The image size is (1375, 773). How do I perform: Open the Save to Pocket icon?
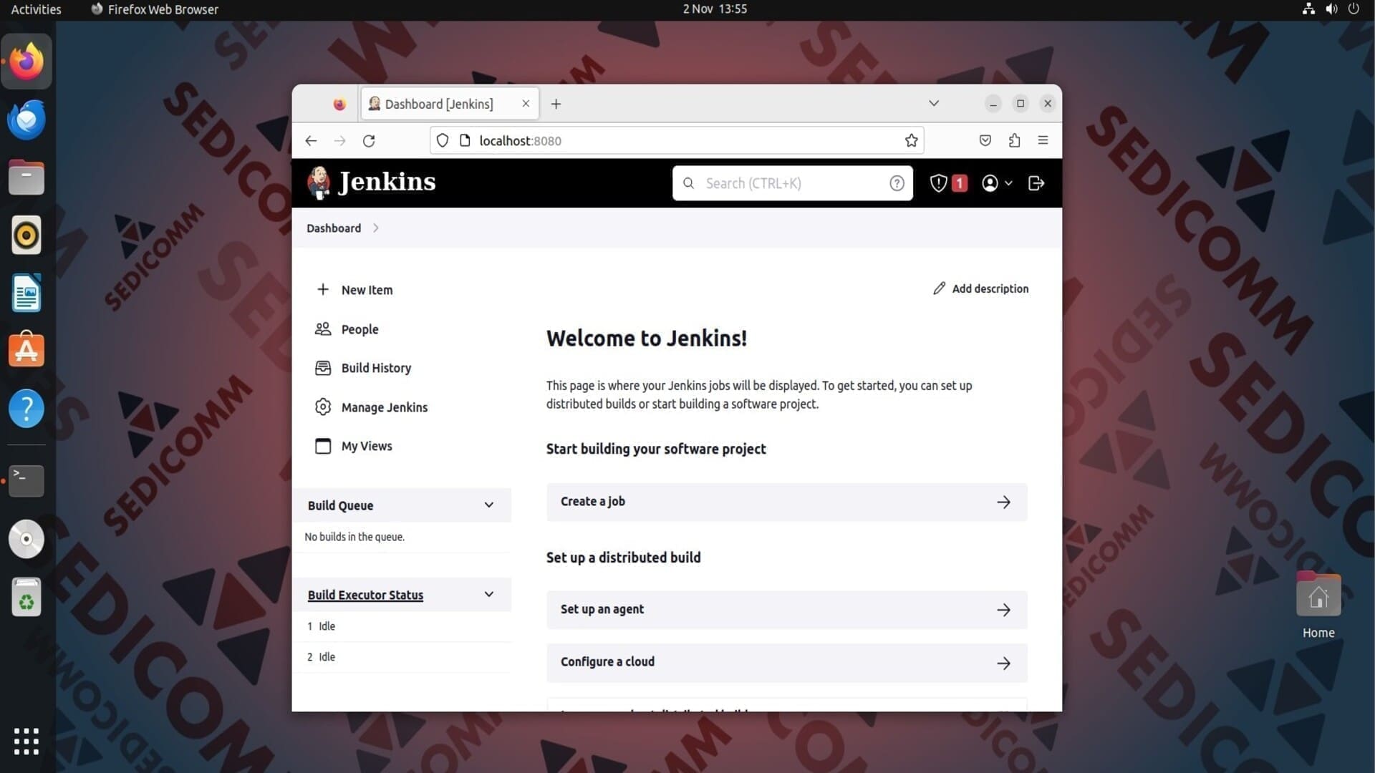coord(985,141)
